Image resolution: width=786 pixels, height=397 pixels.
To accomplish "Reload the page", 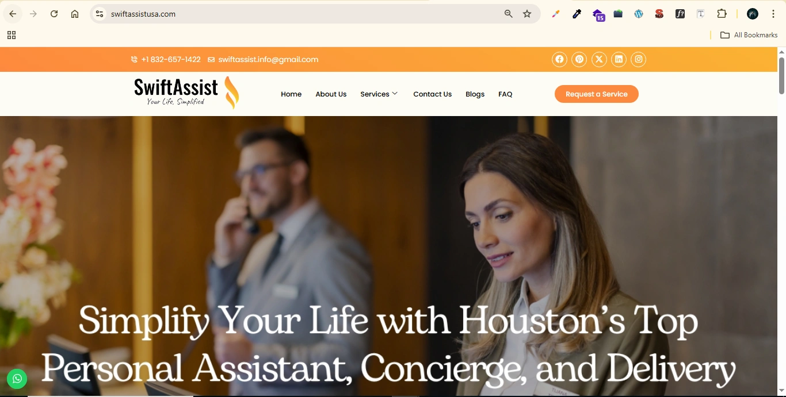I will tap(54, 14).
